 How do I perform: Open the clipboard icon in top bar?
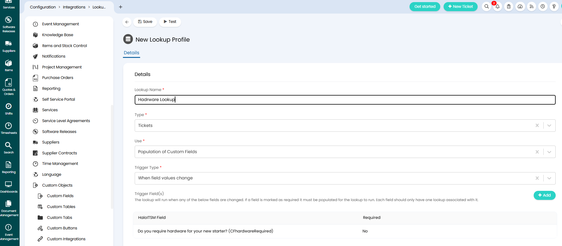(509, 7)
